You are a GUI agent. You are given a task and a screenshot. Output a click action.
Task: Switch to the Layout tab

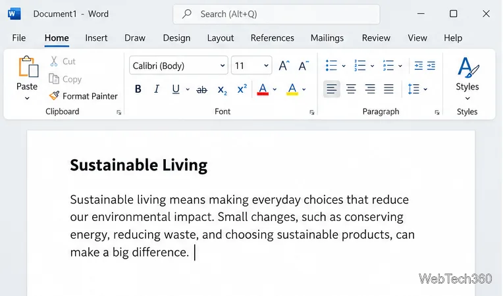click(x=221, y=37)
